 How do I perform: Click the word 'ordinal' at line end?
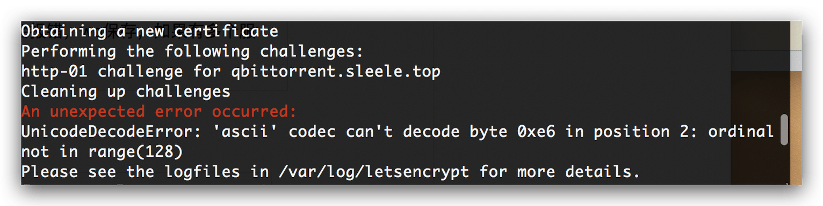click(x=741, y=132)
